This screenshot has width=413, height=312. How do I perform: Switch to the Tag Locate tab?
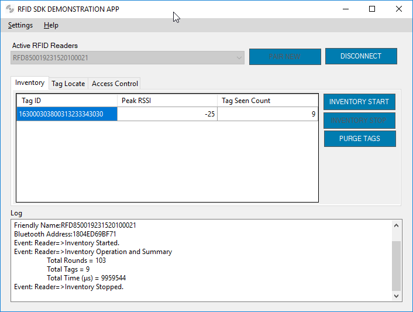68,84
